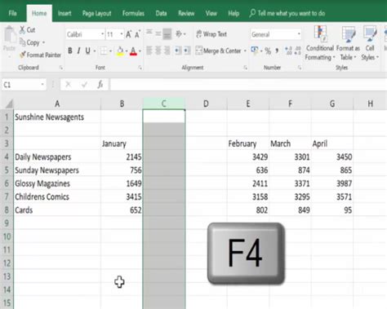Click Accounting number format icon
387x309 pixels.
(x=255, y=51)
